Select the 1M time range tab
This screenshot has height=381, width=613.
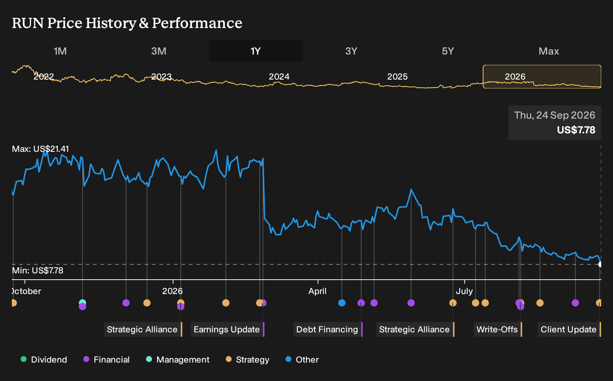(60, 51)
